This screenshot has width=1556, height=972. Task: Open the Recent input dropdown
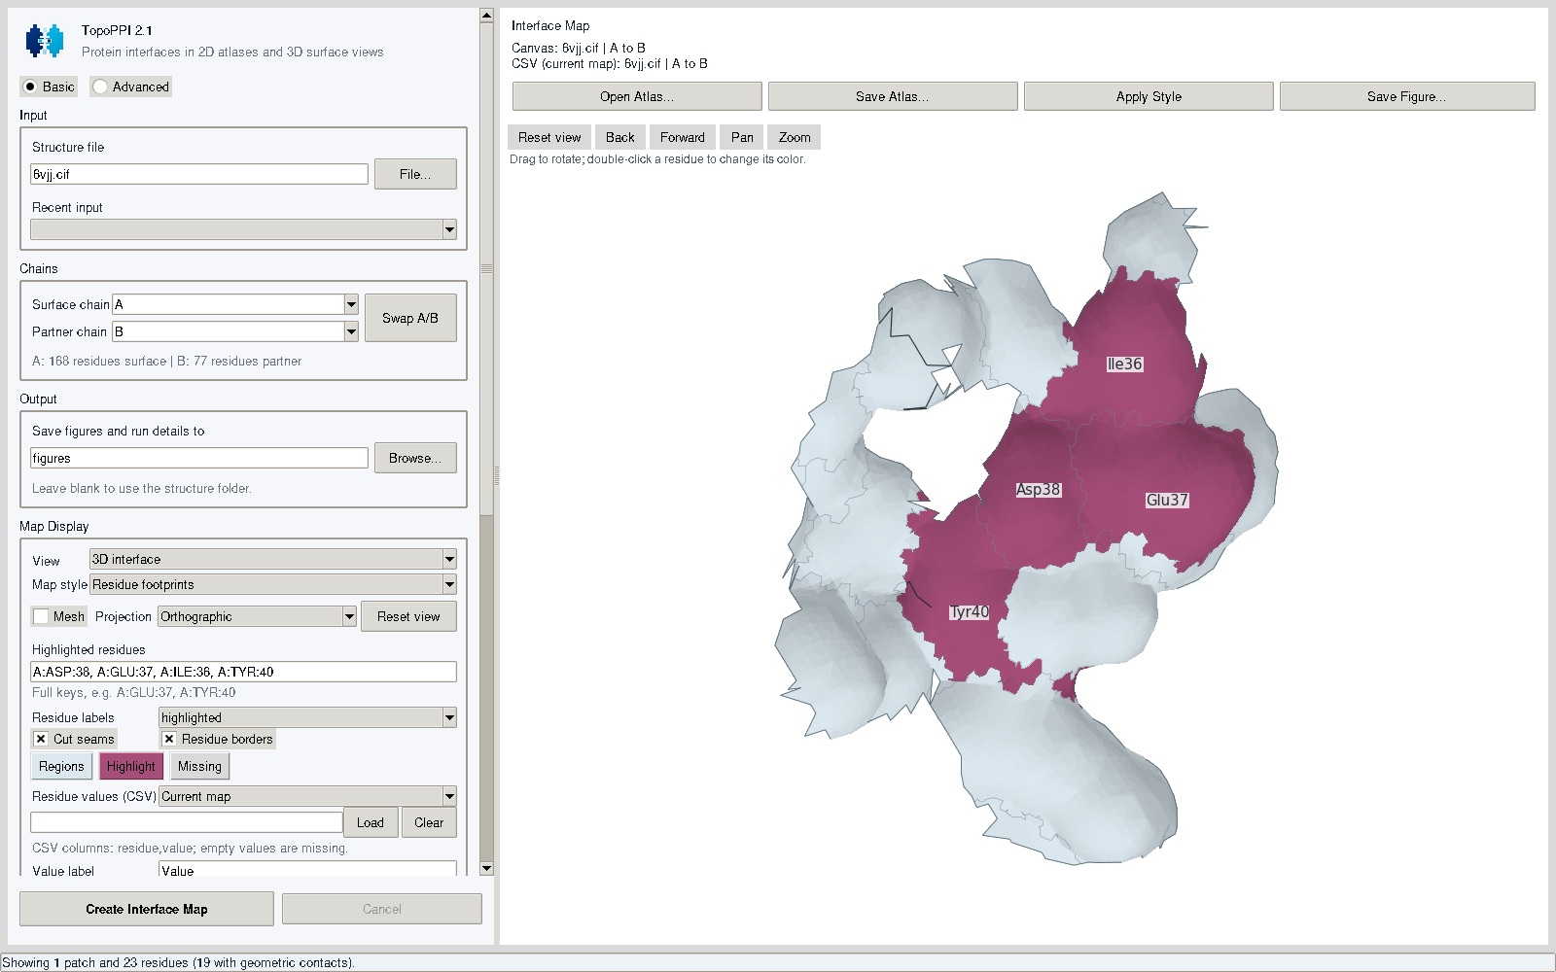243,229
